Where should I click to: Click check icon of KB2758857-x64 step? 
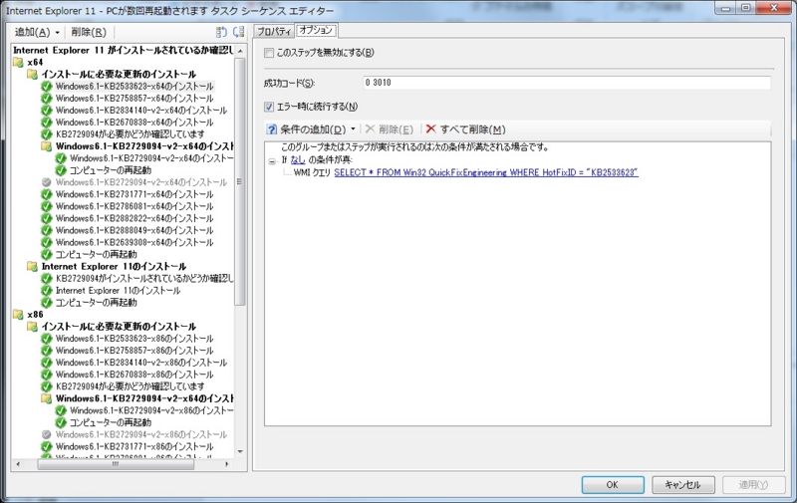point(47,99)
